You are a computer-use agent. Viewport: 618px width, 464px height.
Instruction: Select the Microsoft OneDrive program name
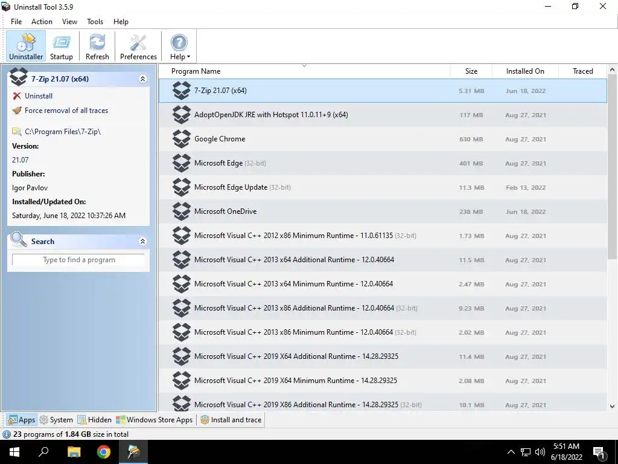coord(226,211)
